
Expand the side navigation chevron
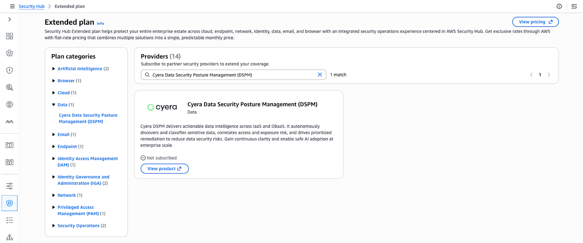[9, 19]
